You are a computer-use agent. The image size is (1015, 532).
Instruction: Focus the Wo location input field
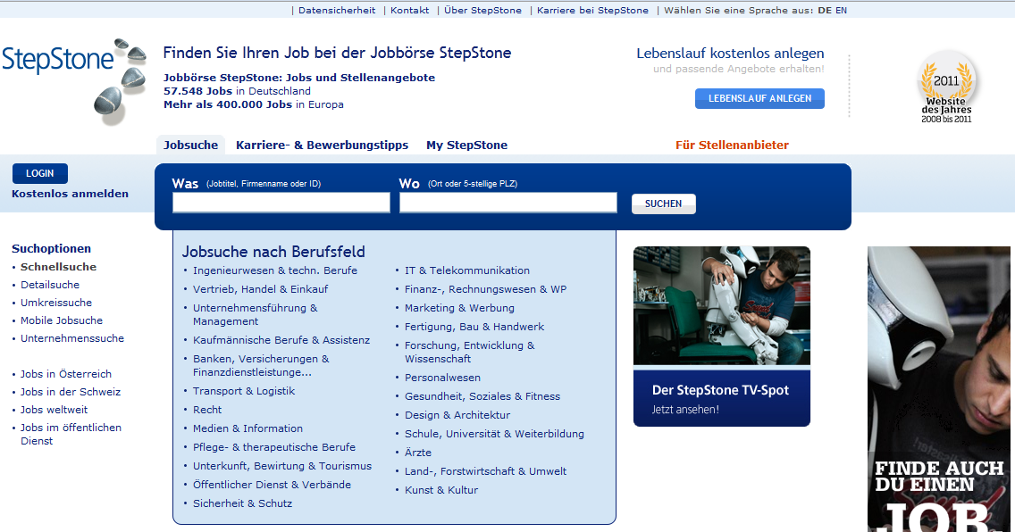[x=508, y=203]
